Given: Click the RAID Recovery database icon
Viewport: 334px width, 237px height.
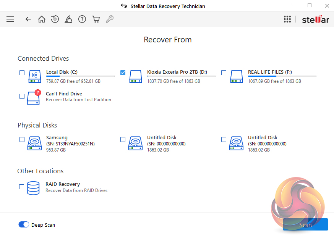Looking at the screenshot, I should pos(33,188).
